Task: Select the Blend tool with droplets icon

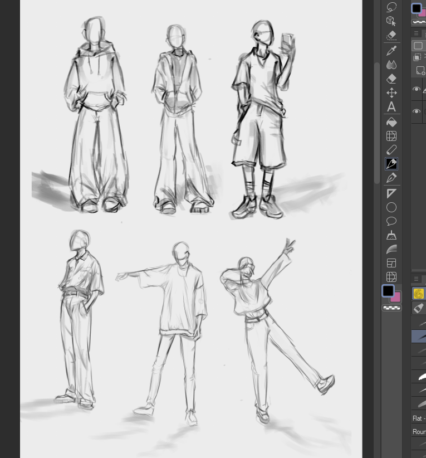Action: [x=391, y=65]
